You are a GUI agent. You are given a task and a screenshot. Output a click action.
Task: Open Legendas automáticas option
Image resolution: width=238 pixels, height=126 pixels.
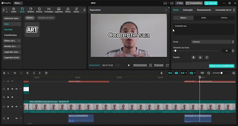click(x=12, y=52)
